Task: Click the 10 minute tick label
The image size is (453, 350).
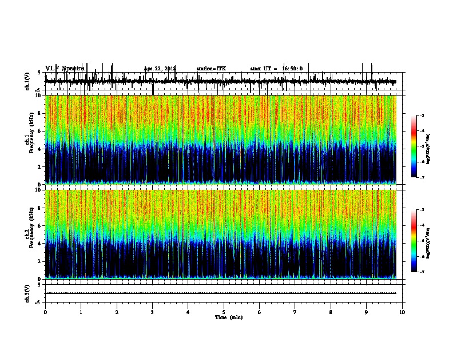Action: tap(402, 312)
